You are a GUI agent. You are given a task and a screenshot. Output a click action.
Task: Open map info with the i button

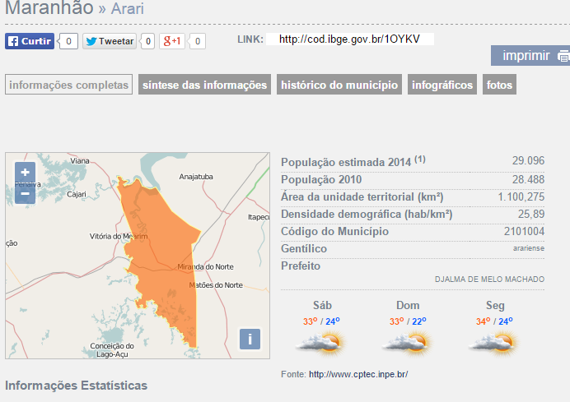(x=250, y=340)
